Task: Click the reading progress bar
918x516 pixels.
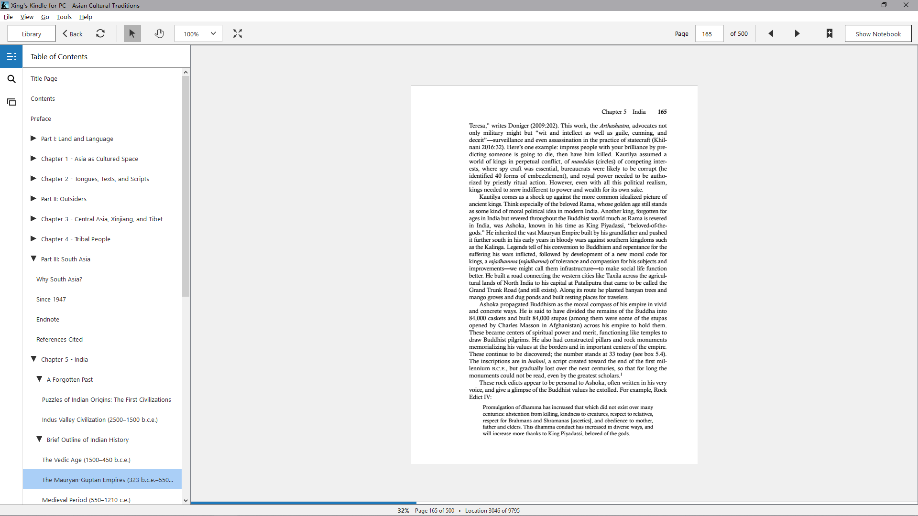Action: [x=554, y=503]
